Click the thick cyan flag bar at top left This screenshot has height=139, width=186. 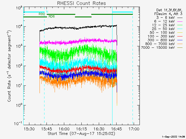point(34,12)
